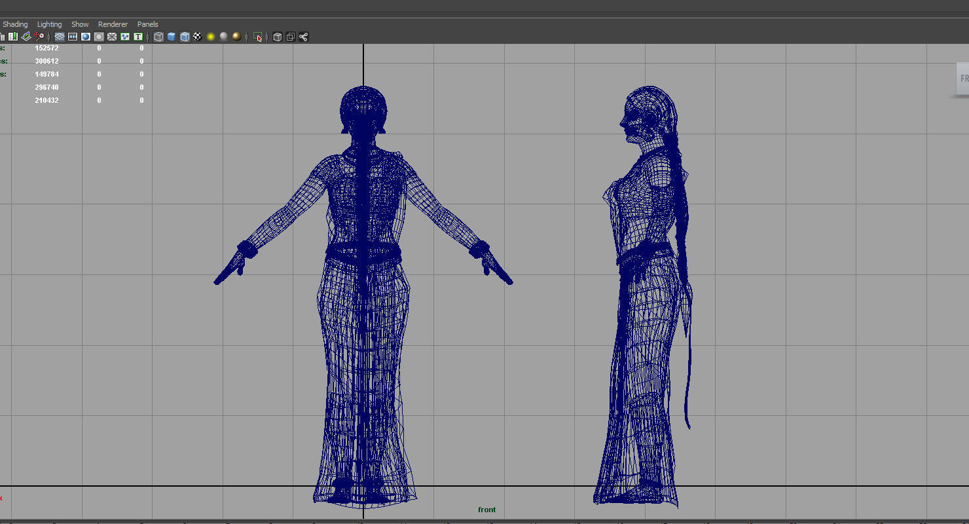Click the count value 210432
The image size is (969, 524).
click(46, 100)
